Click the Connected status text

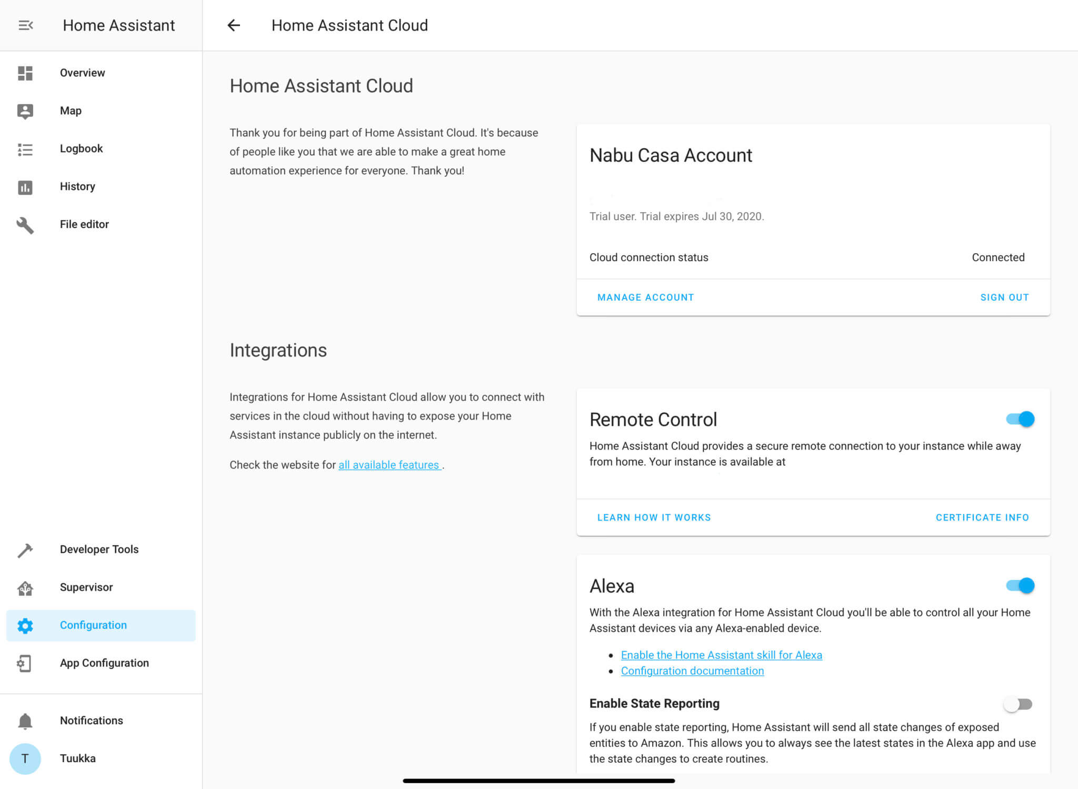(998, 257)
